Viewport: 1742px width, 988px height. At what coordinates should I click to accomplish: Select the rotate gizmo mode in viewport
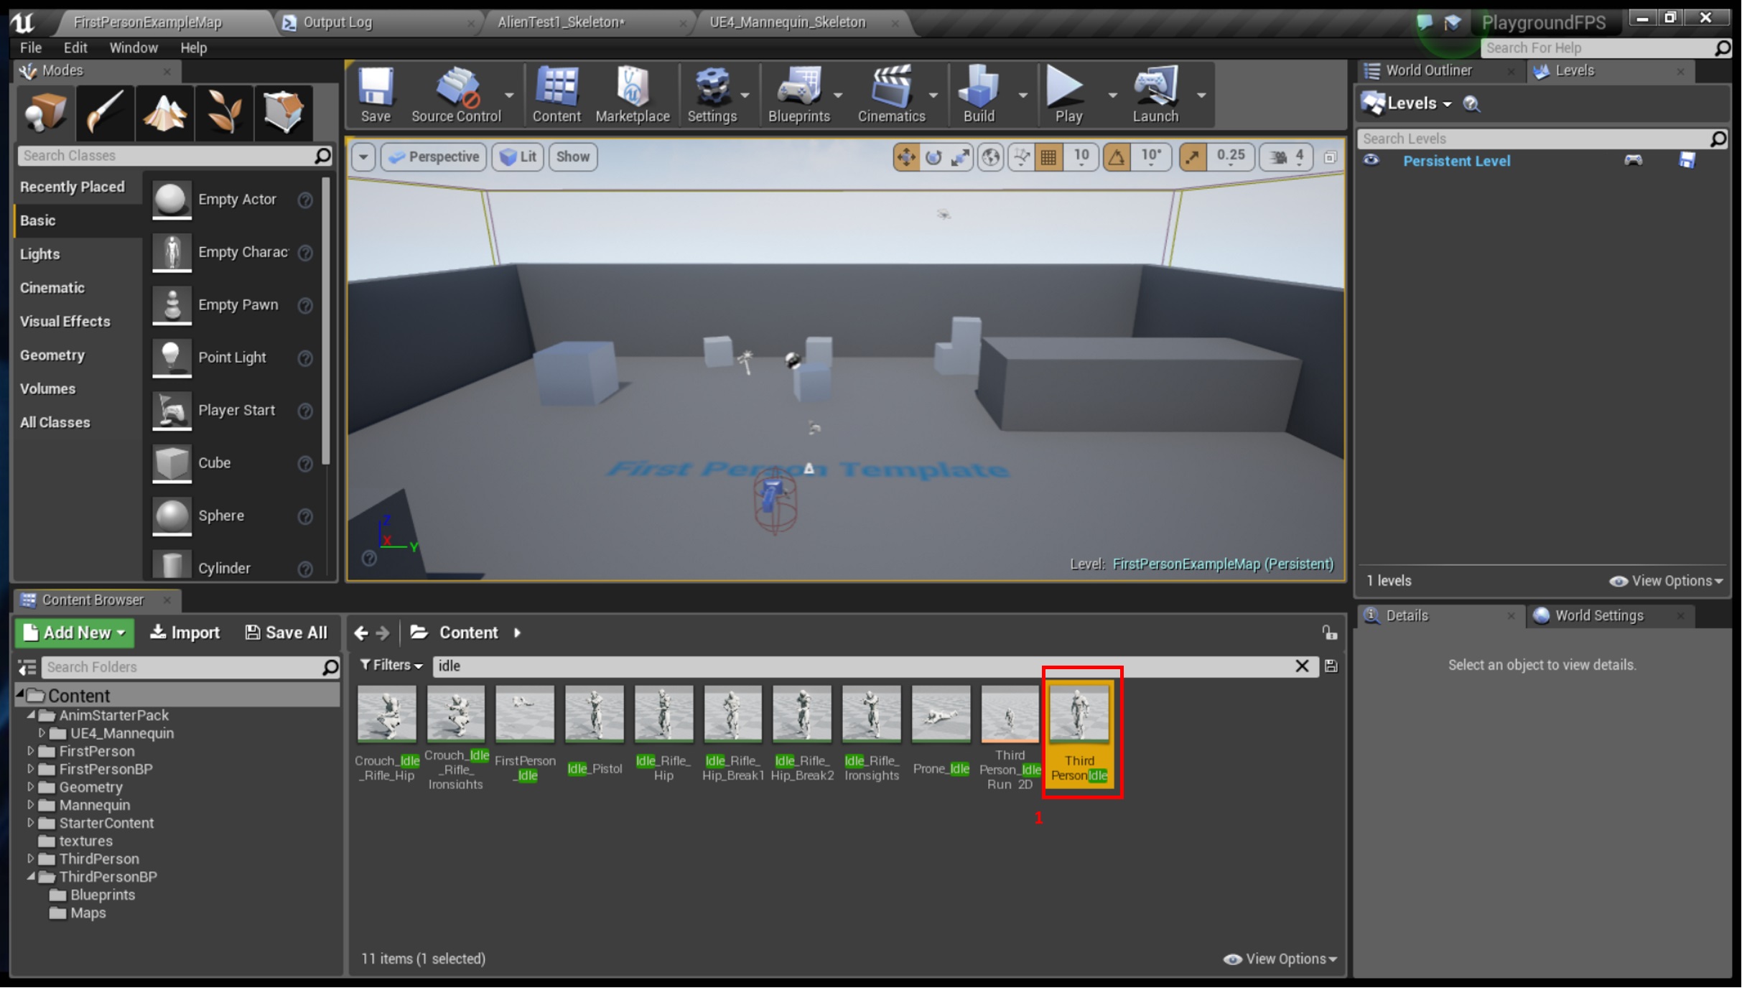(933, 157)
